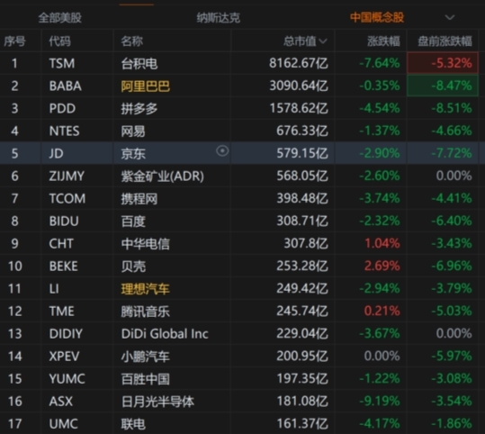Open 阿里巴巴 stock name link
The image size is (485, 434).
click(x=146, y=86)
